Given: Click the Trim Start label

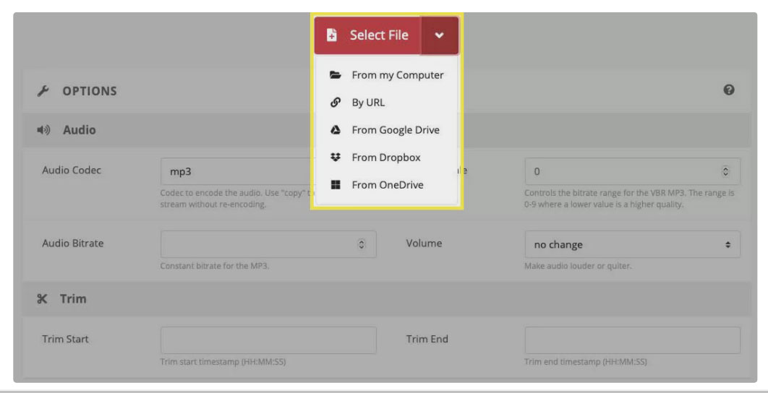Looking at the screenshot, I should pos(65,339).
